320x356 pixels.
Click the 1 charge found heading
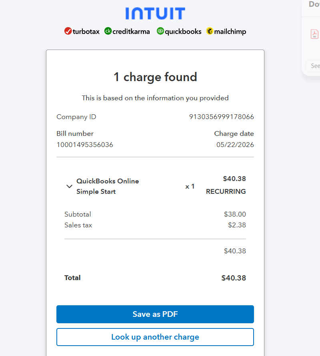tap(155, 77)
